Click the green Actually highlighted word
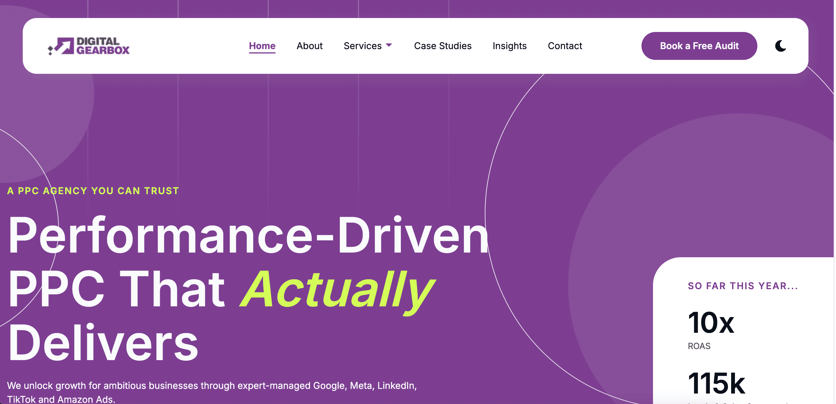This screenshot has height=404, width=836. (x=337, y=289)
